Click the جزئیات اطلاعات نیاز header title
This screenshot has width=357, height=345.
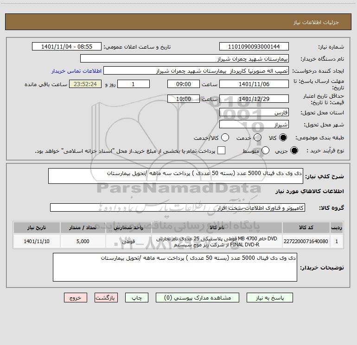pyautogui.click(x=316, y=22)
